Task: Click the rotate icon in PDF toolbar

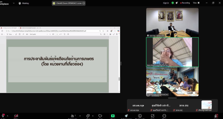Action: (64, 34)
